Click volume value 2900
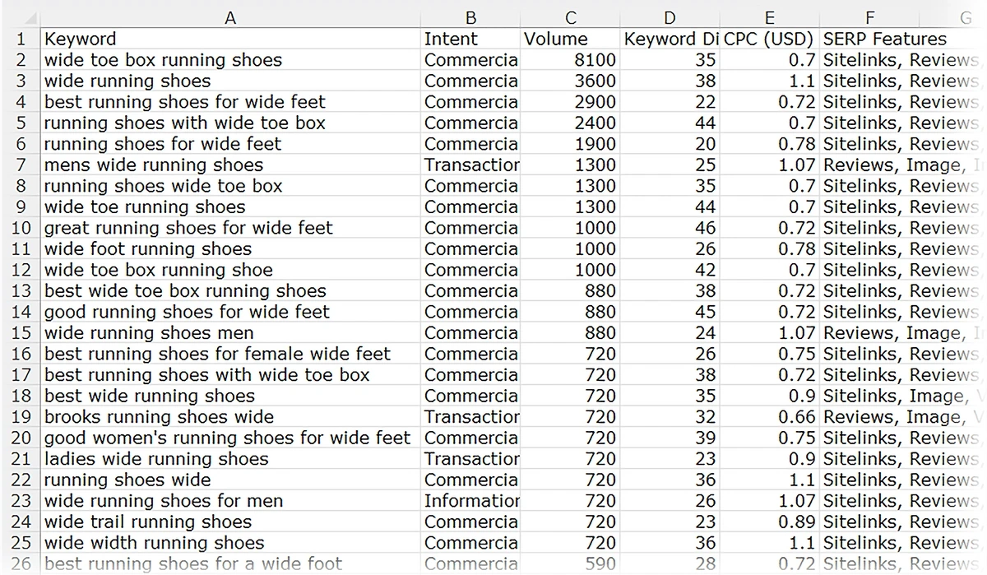This screenshot has height=575, width=987. 571,102
